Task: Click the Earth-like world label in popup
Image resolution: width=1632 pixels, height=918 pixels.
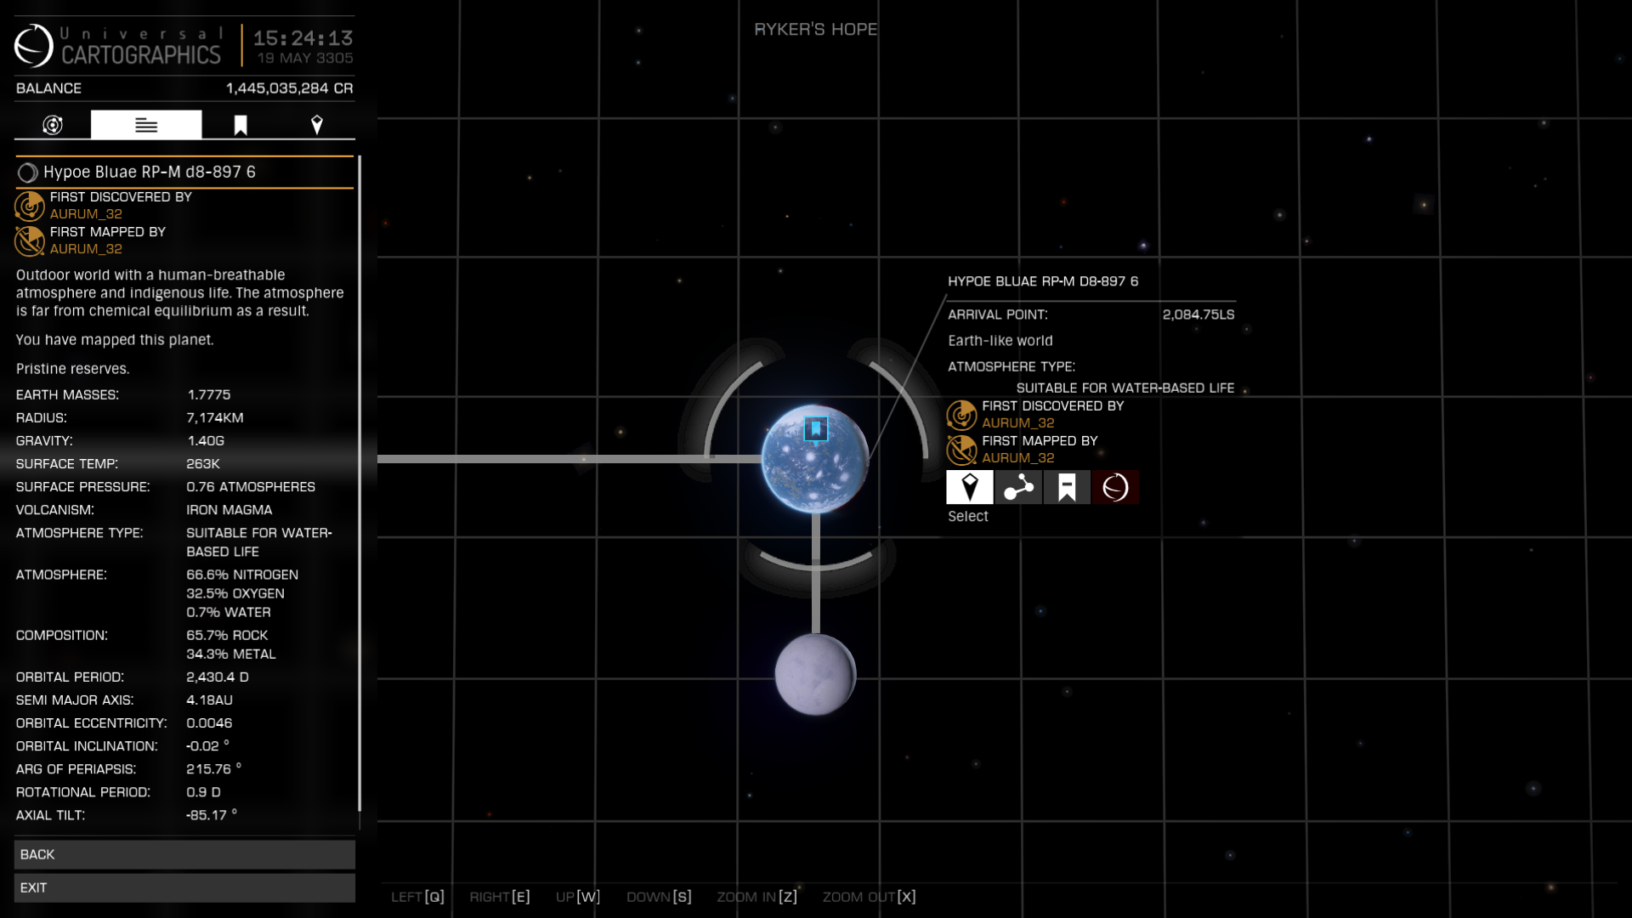Action: [1000, 340]
